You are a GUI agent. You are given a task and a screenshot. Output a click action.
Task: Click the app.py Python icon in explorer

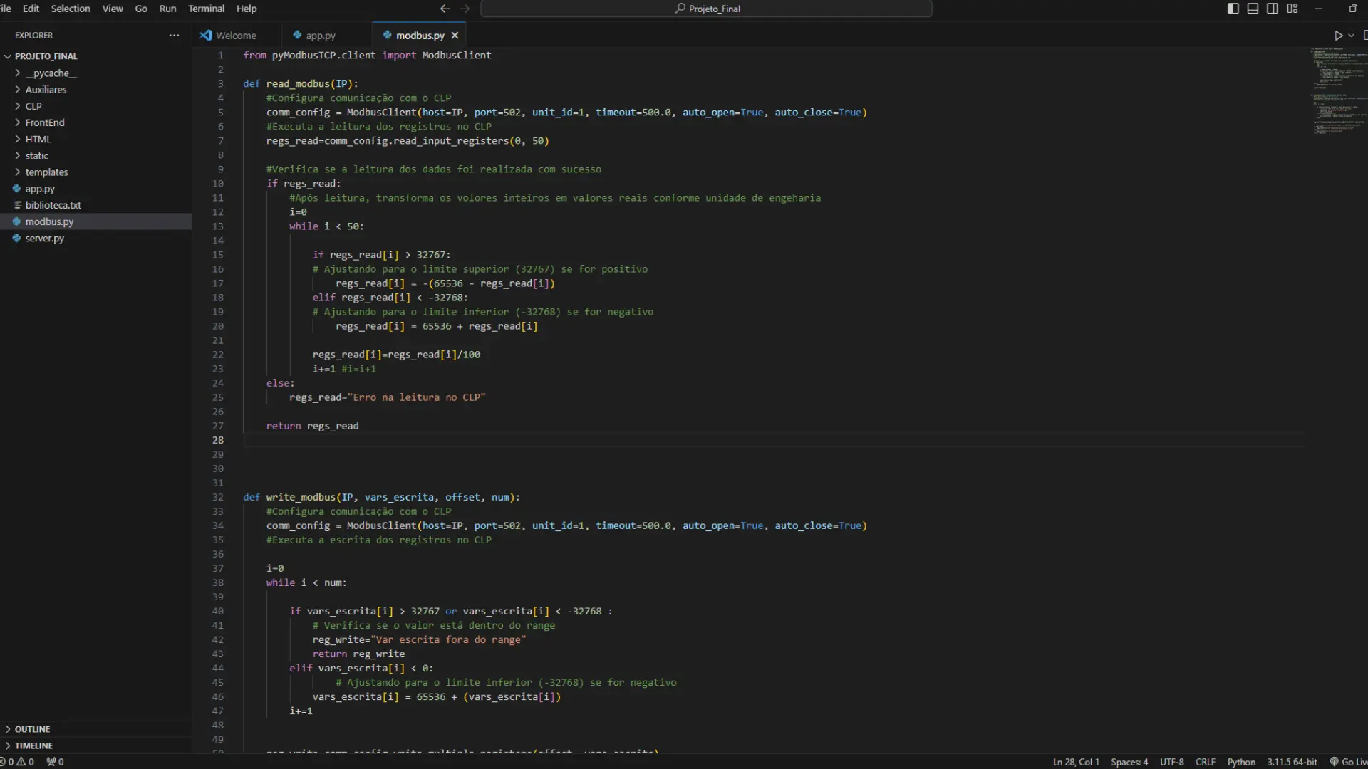[x=16, y=189]
